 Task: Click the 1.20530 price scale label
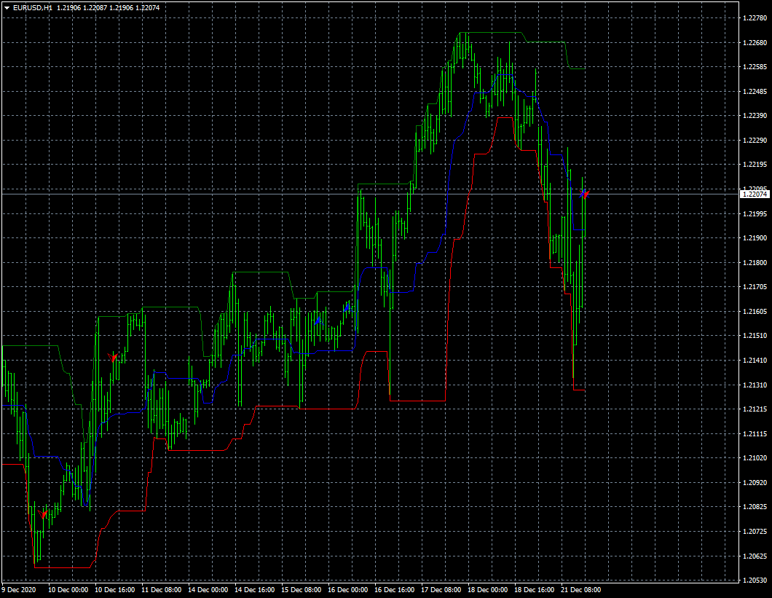(755, 580)
